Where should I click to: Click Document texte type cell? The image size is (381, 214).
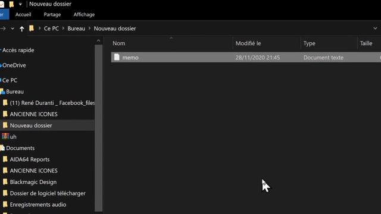323,58
